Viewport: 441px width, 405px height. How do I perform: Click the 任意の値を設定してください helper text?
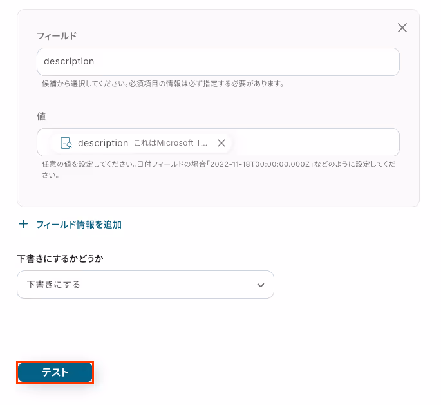coord(218,169)
